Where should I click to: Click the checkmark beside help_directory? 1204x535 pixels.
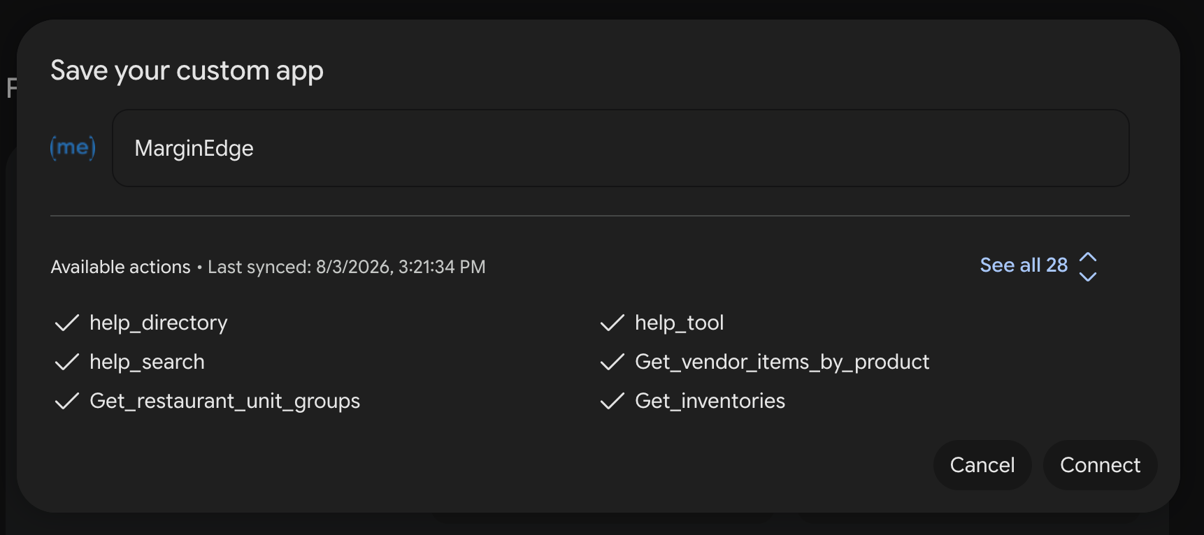(67, 323)
